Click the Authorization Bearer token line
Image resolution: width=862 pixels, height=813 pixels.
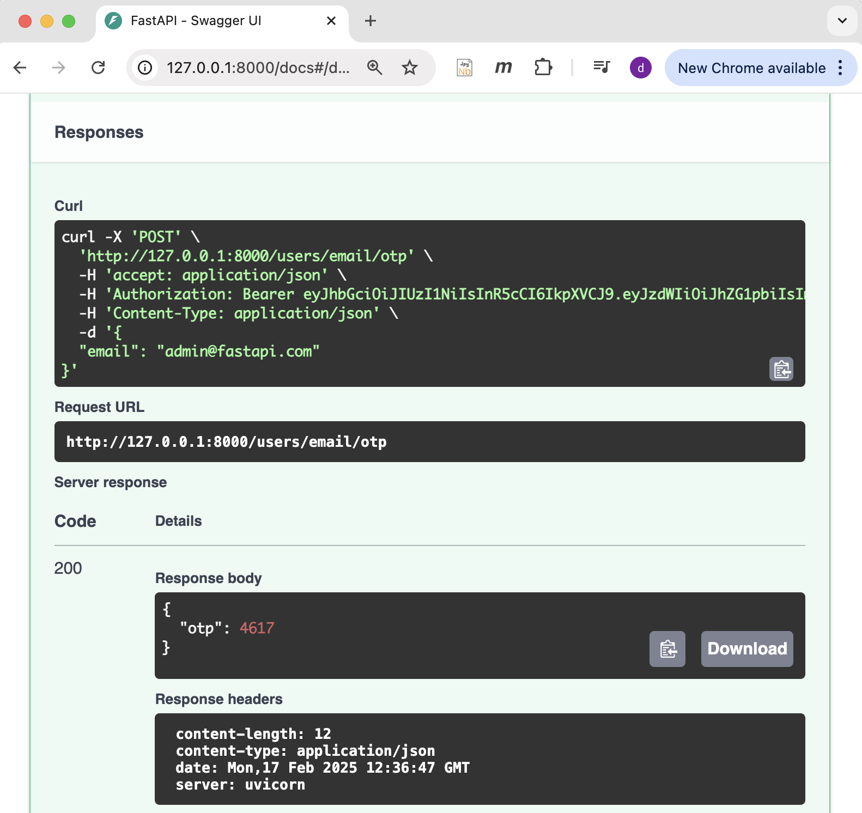(x=442, y=294)
